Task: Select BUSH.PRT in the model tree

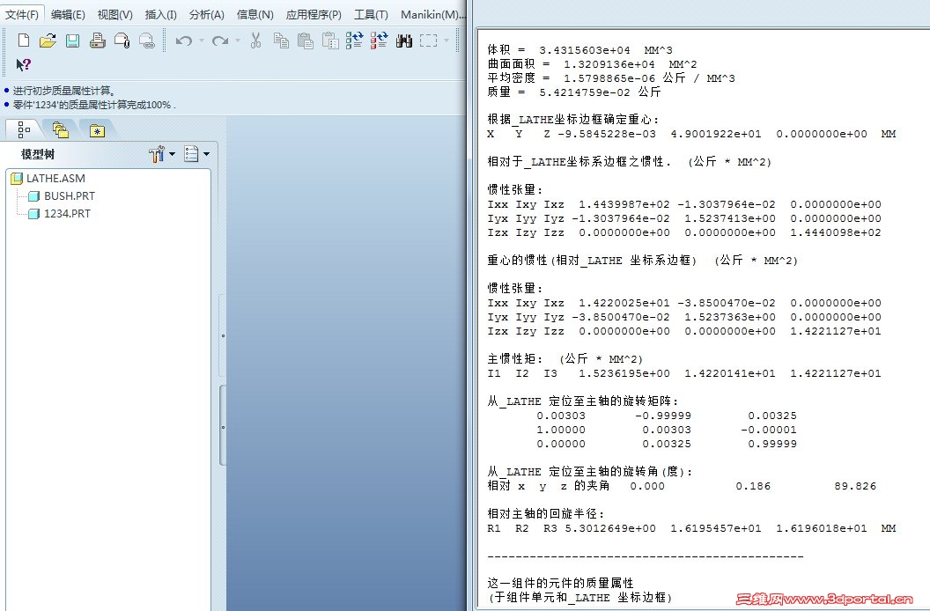Action: 70,196
